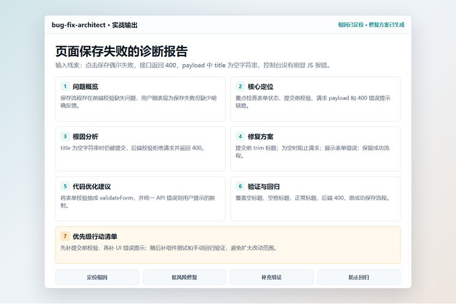
Task: Click the number 4 badge beside 修复方案
Action: 240,136
